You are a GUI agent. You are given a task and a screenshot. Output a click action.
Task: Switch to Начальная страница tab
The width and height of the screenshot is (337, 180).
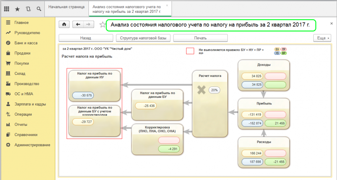(66, 7)
